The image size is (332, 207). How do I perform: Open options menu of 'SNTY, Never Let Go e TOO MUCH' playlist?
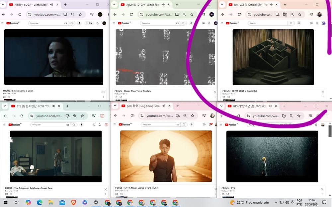pyautogui.click(x=215, y=194)
